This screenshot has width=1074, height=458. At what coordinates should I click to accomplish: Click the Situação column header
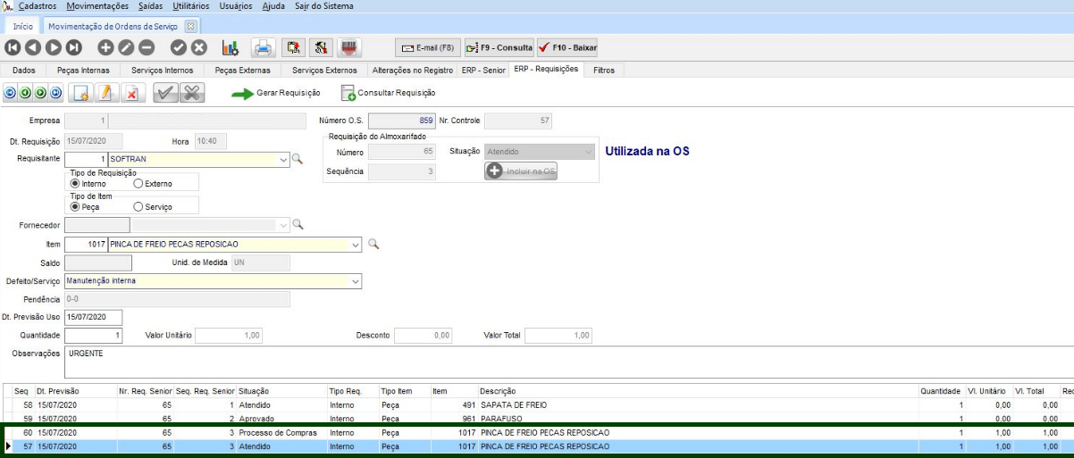tap(282, 391)
